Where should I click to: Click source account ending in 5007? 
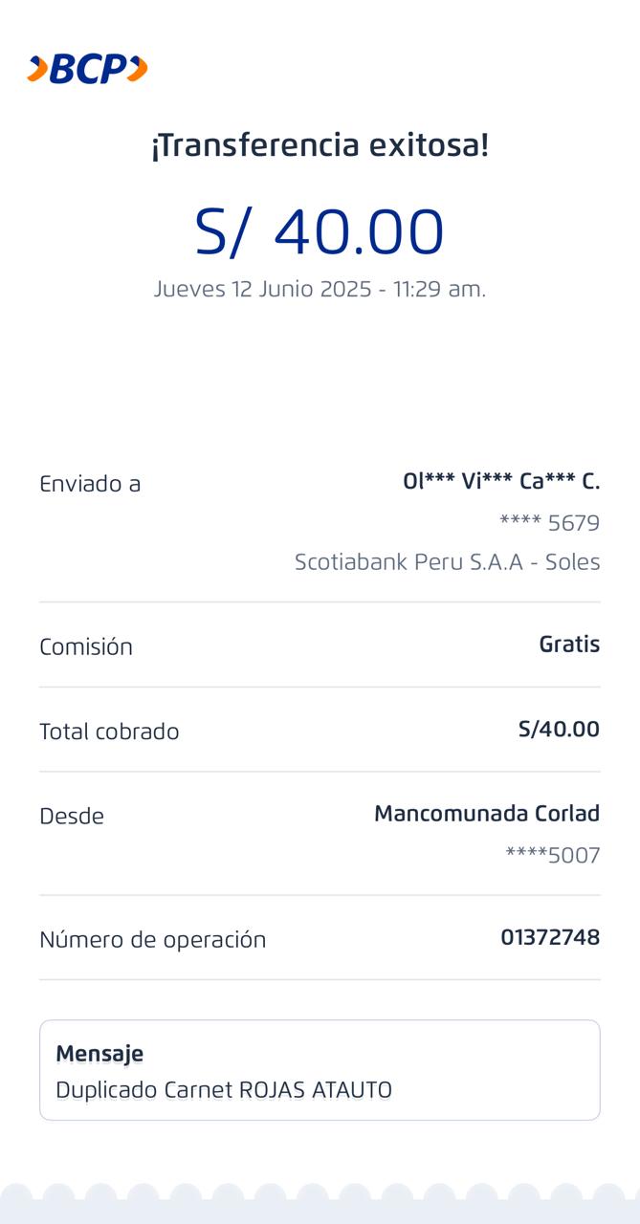(x=552, y=855)
